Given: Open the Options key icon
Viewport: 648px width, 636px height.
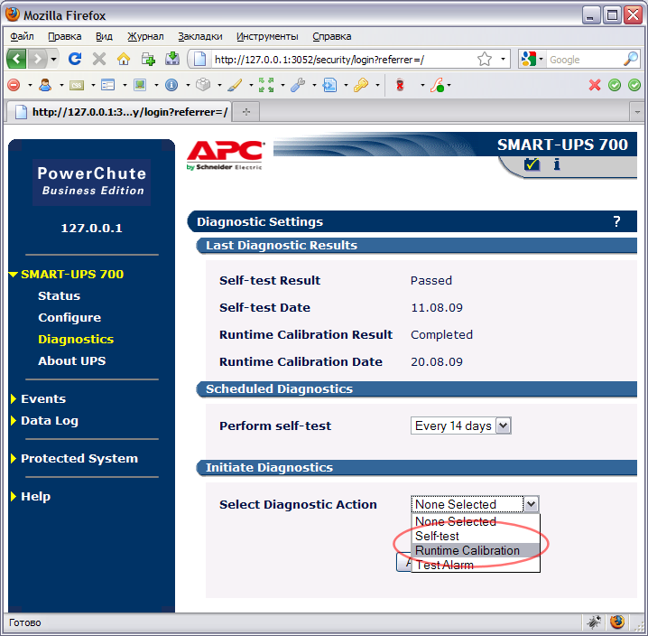Looking at the screenshot, I should (x=361, y=85).
